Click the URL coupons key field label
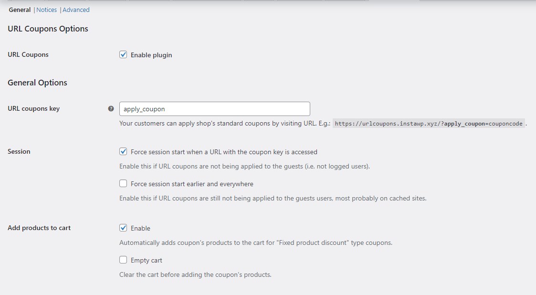The width and height of the screenshot is (536, 295). tap(33, 108)
